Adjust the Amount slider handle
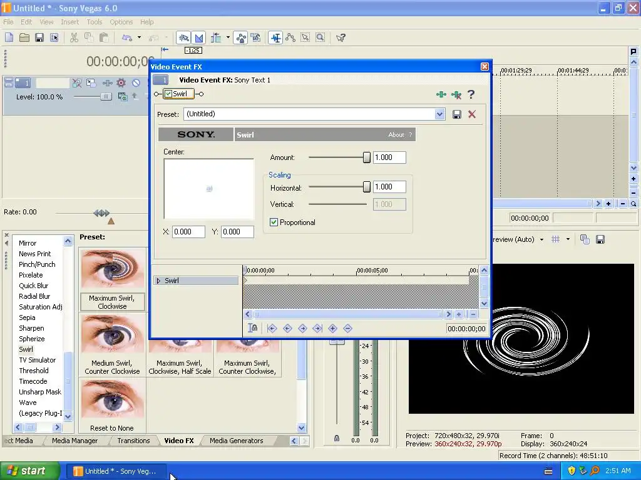Image resolution: width=641 pixels, height=480 pixels. [367, 157]
